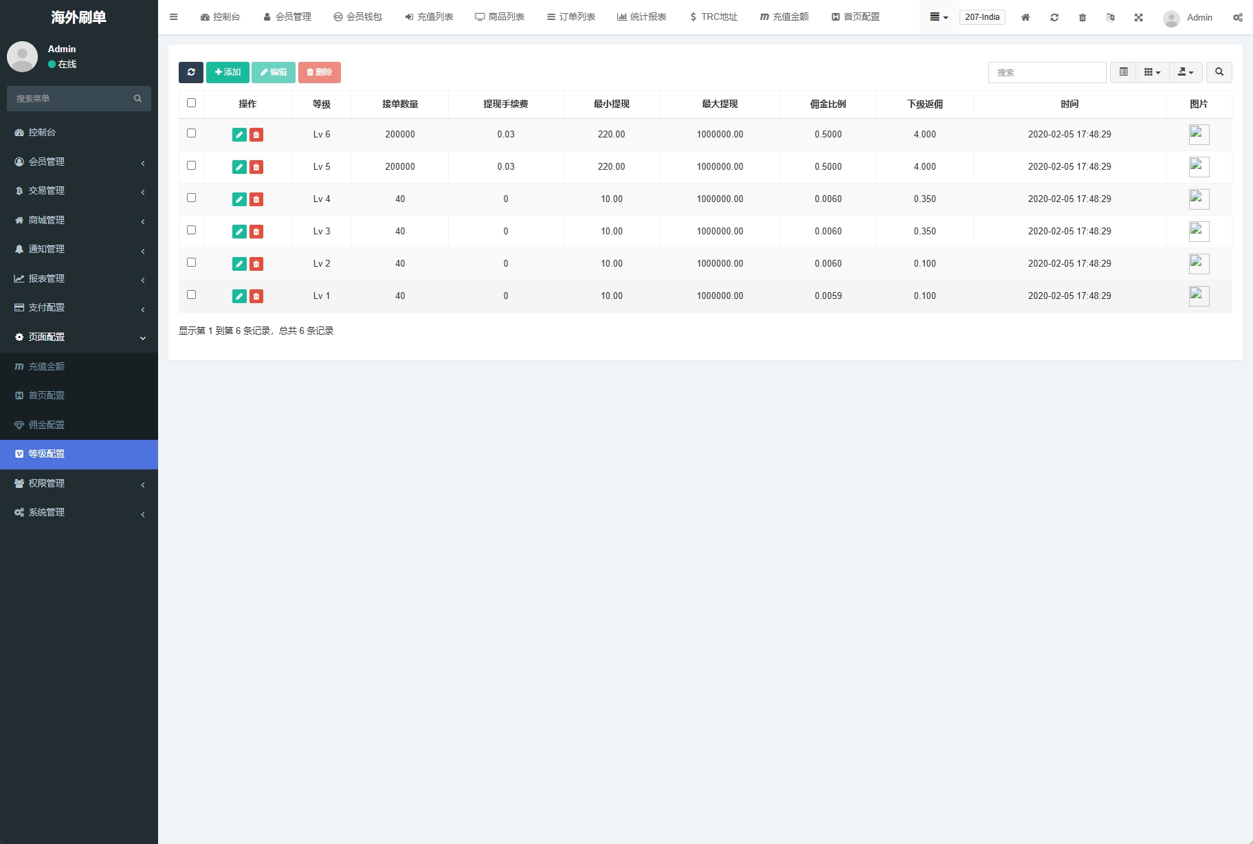Open the export data dropdown

tap(1186, 72)
